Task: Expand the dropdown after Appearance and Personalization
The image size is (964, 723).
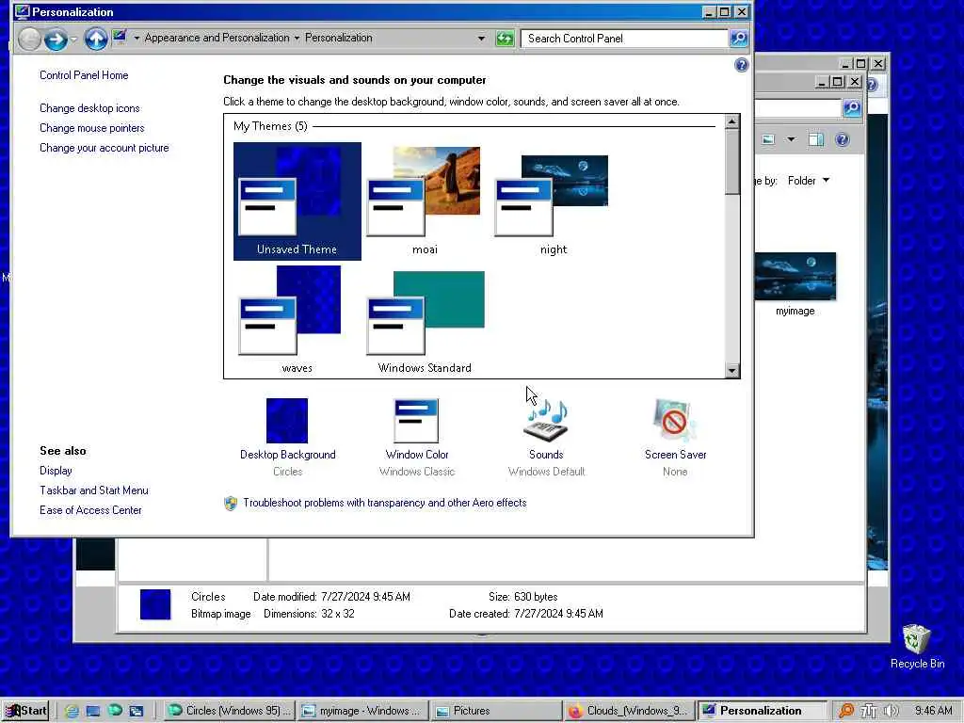Action: pos(297,38)
